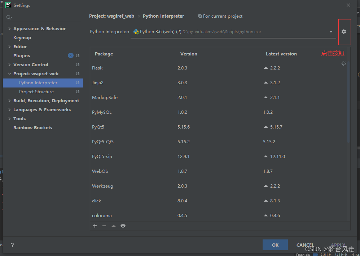
Task: Click the copy icon beside Python Interpreter
Action: [78, 83]
